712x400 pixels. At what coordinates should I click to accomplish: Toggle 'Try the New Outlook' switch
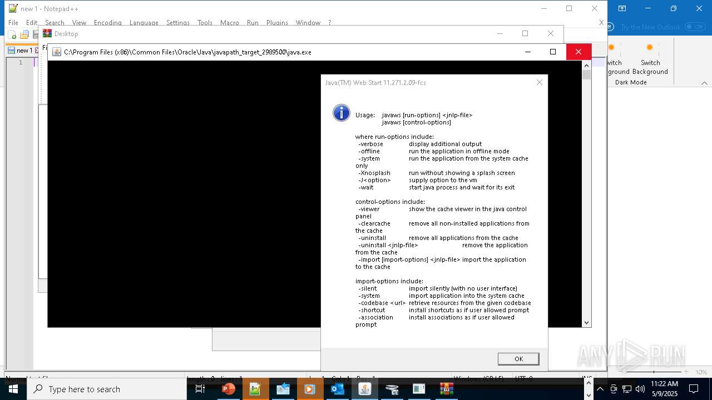695,27
